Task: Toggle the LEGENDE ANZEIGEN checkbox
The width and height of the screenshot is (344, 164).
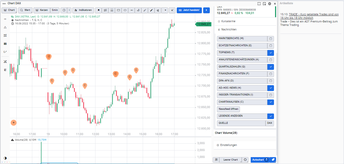Action: (271, 116)
